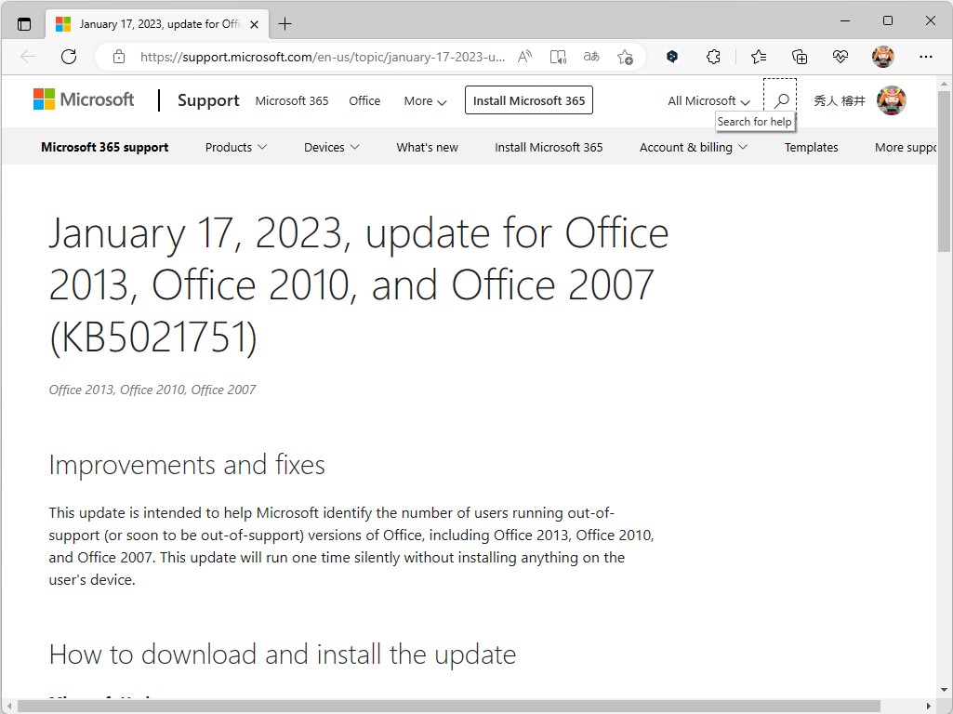Click the scroll up arrow of vertical scrollbar

[944, 84]
